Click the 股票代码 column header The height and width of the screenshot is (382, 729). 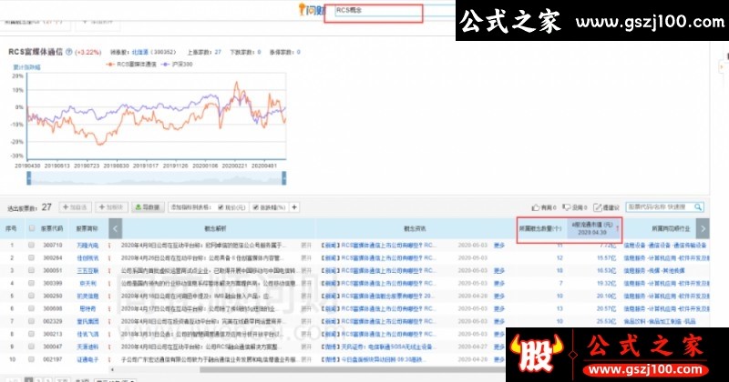pos(52,228)
